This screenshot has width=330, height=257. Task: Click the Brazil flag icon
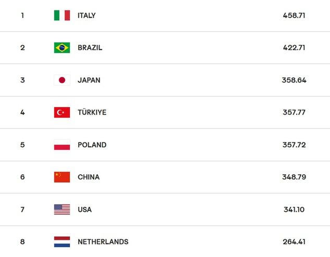pyautogui.click(x=62, y=48)
